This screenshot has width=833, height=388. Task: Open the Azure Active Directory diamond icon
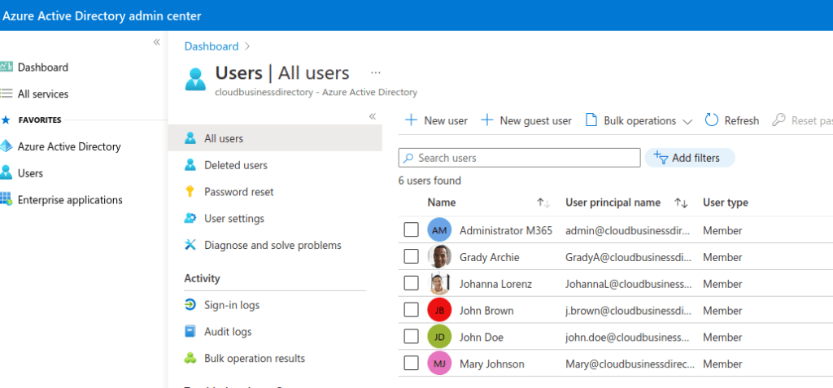coord(6,146)
